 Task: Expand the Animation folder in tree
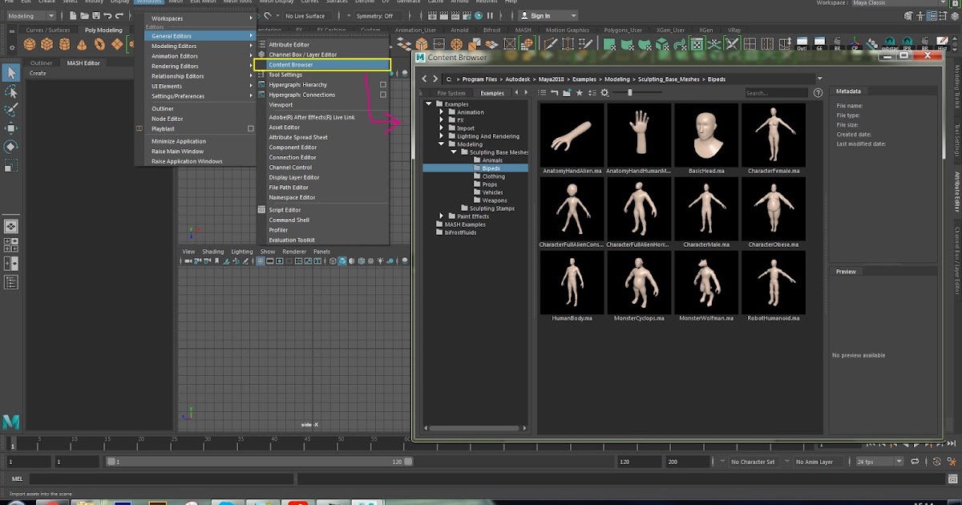[x=441, y=112]
